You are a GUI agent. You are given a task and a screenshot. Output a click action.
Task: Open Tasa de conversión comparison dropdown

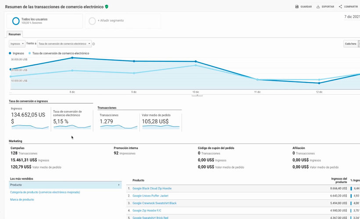click(x=64, y=44)
